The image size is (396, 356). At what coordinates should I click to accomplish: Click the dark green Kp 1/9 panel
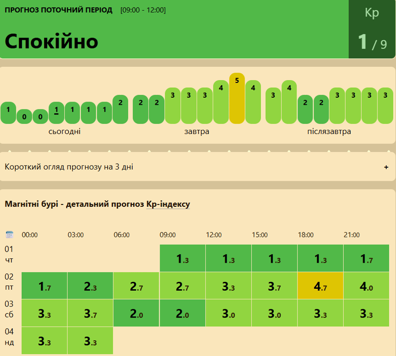tap(372, 29)
